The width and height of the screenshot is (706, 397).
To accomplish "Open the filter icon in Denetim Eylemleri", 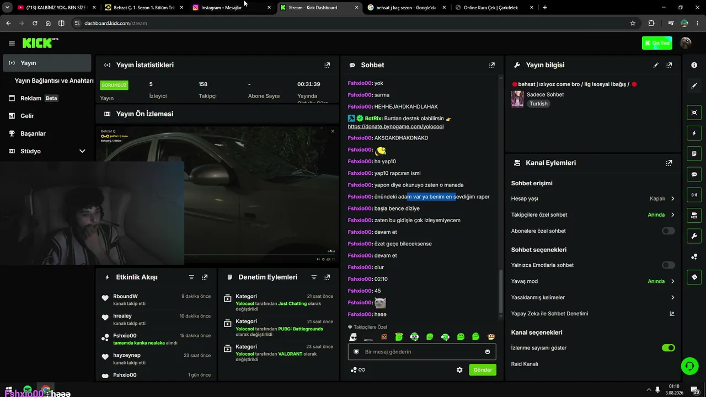I will pyautogui.click(x=314, y=277).
